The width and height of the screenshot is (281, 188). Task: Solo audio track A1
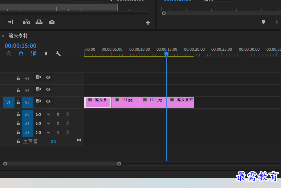click(58, 115)
